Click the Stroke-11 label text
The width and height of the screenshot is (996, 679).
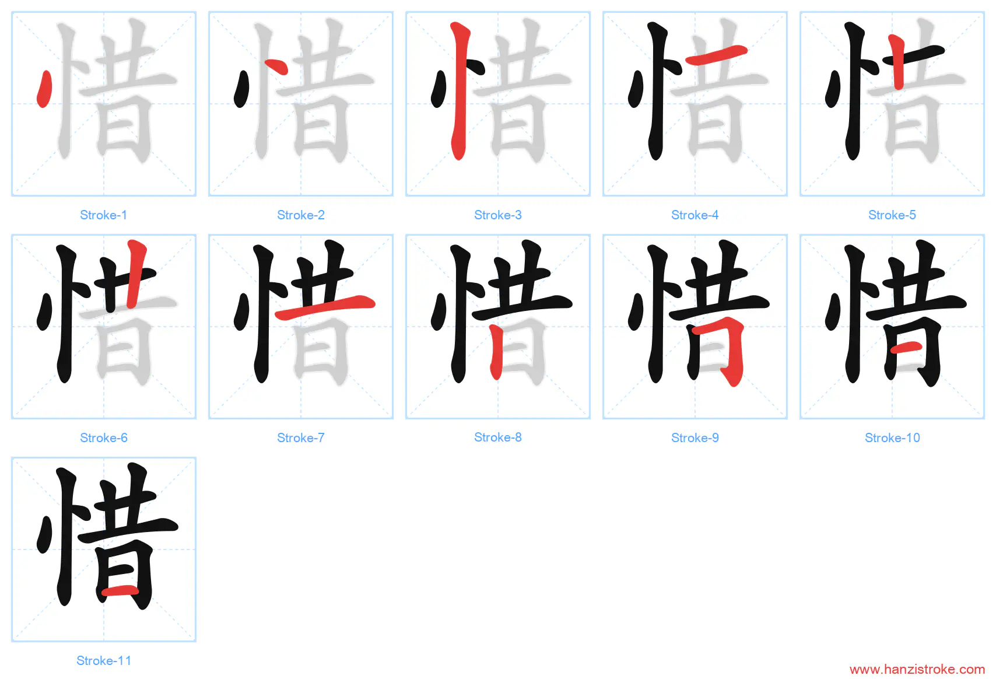pyautogui.click(x=104, y=661)
